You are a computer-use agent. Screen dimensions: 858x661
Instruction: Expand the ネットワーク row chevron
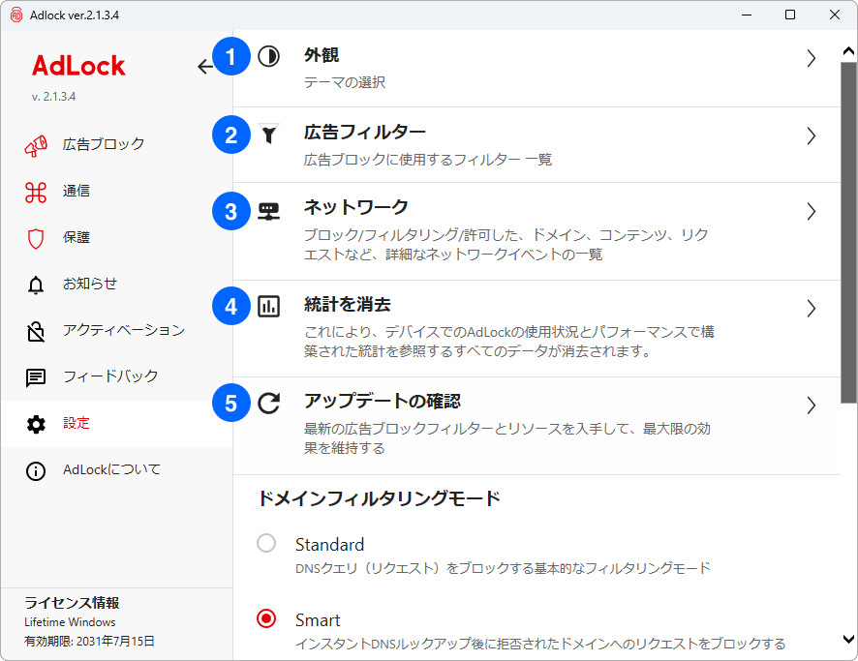812,211
